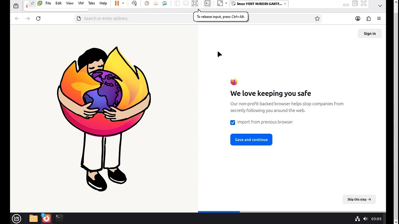Open the Tabs menu
This screenshot has height=224, width=399.
(x=92, y=3)
